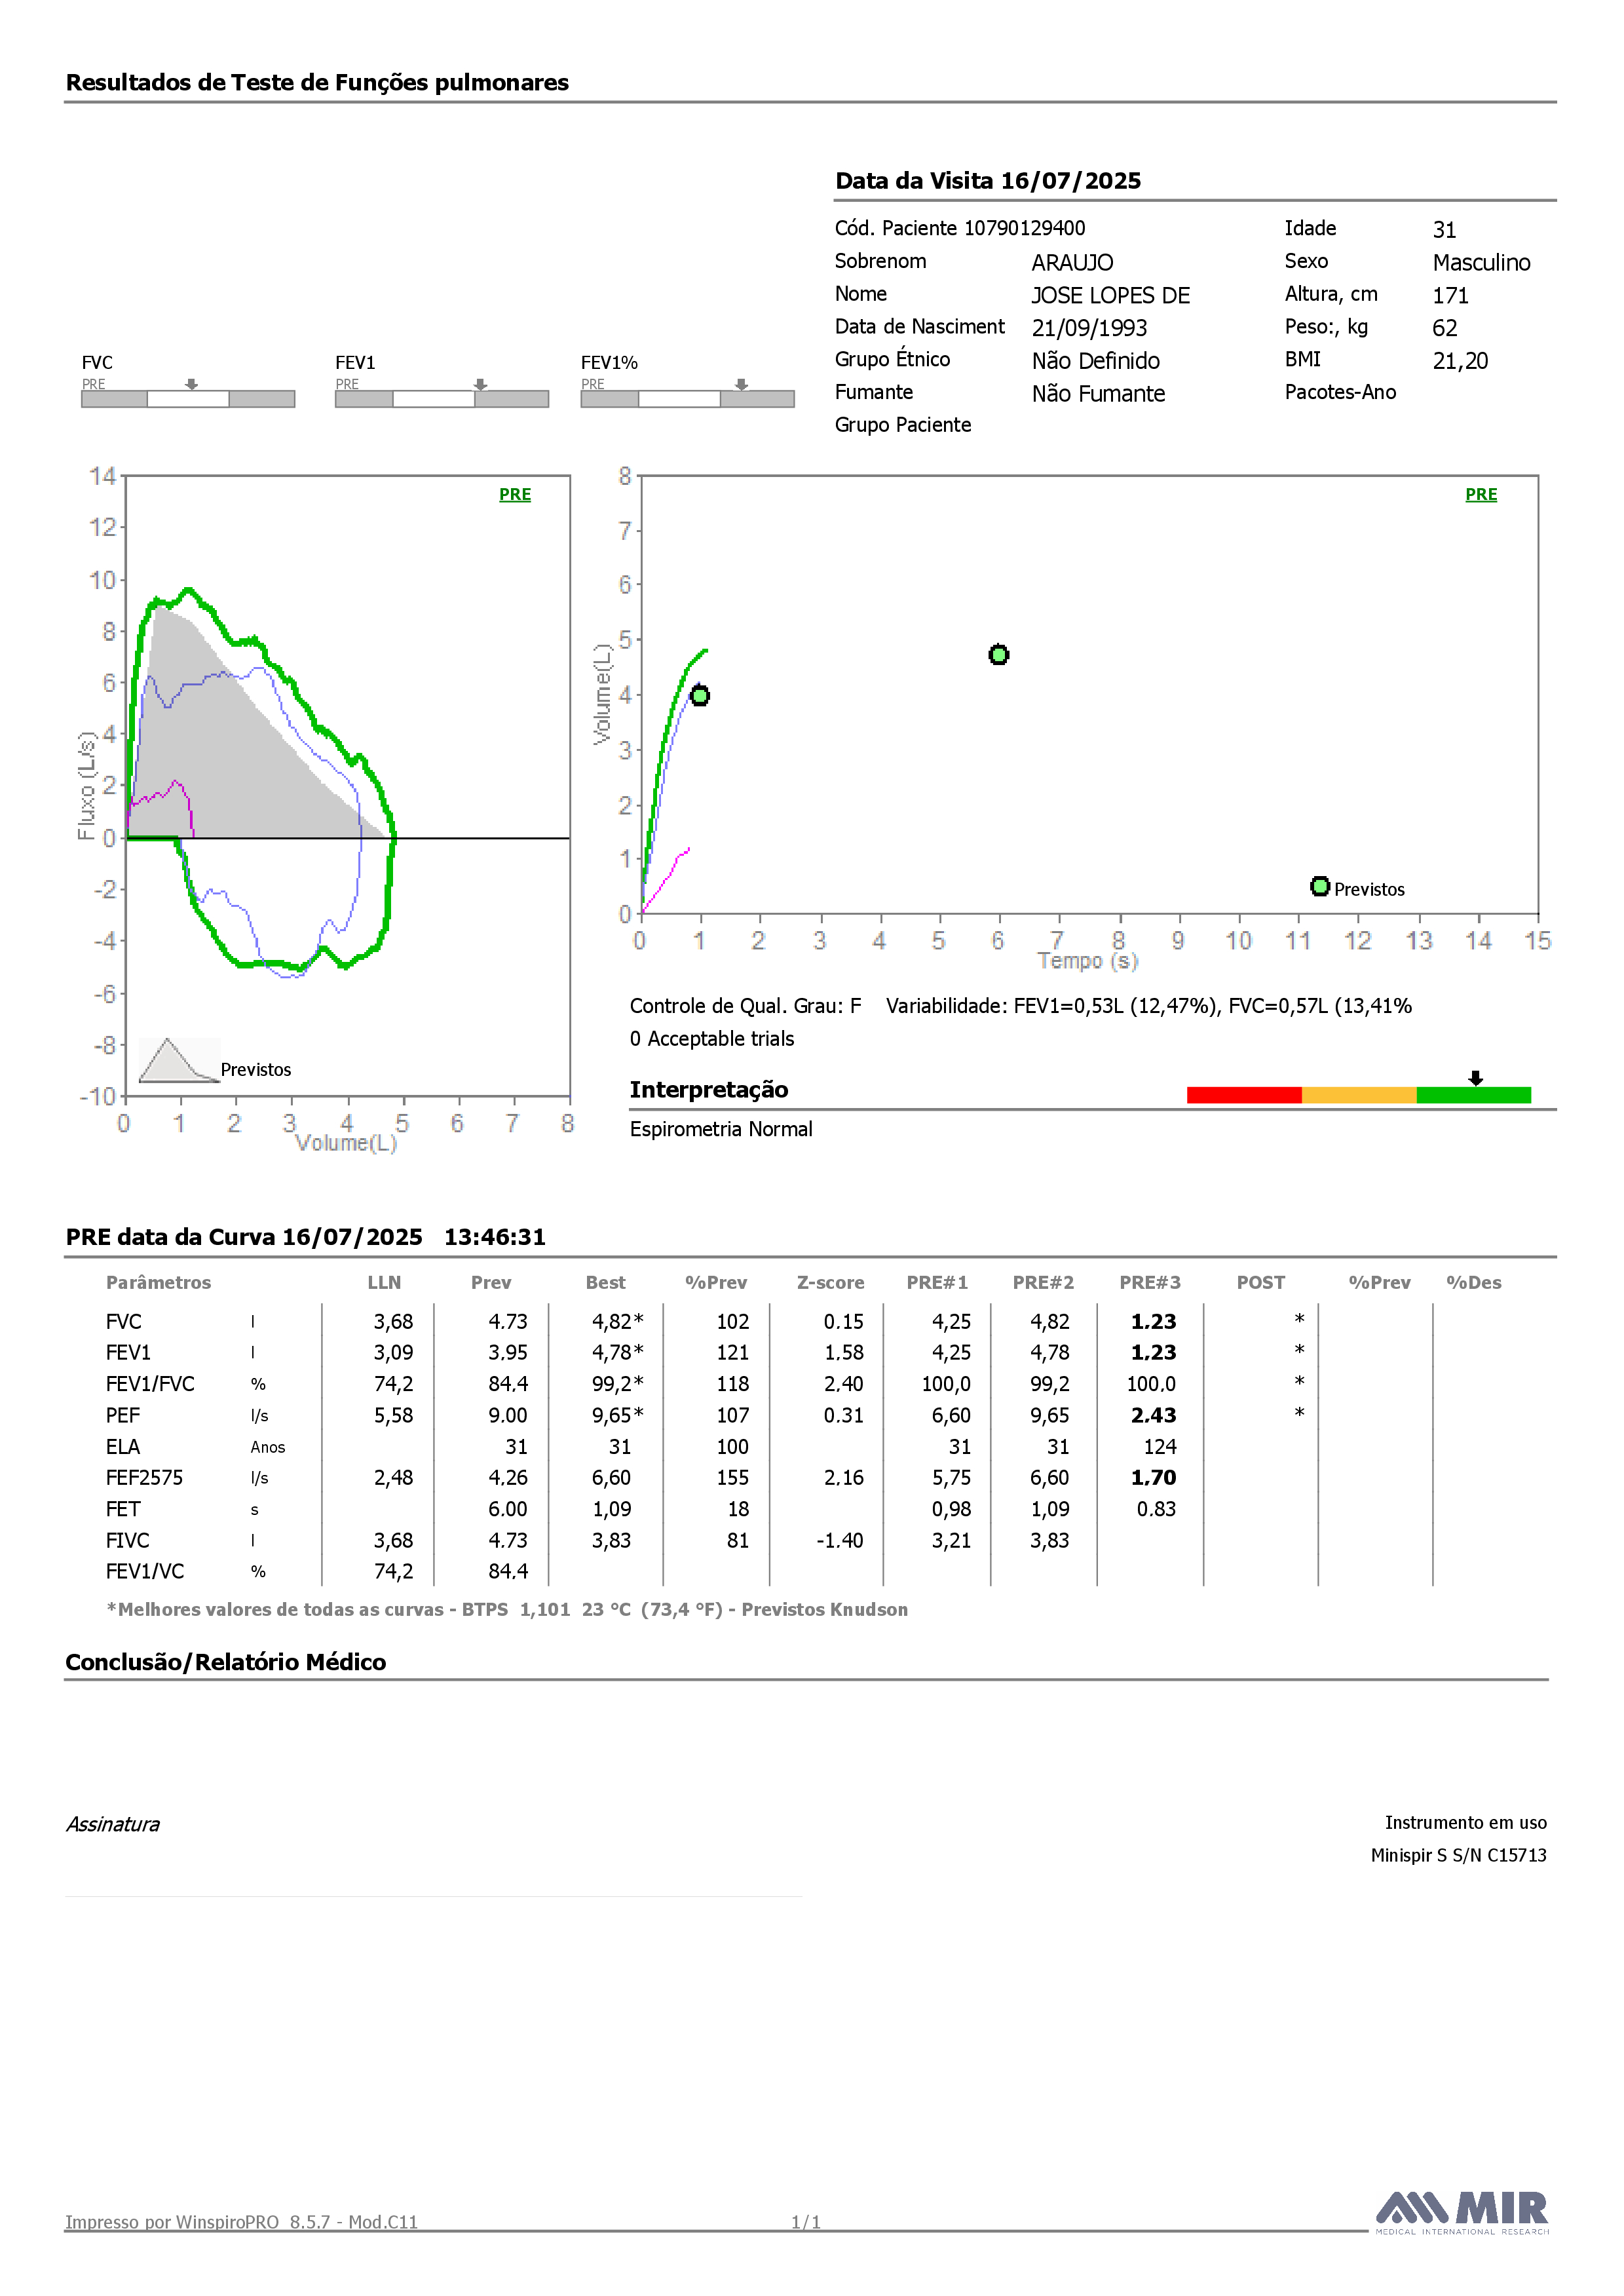1624x2296 pixels.
Task: Click the Controle de Qual. Grau: F text
Action: 745,1006
